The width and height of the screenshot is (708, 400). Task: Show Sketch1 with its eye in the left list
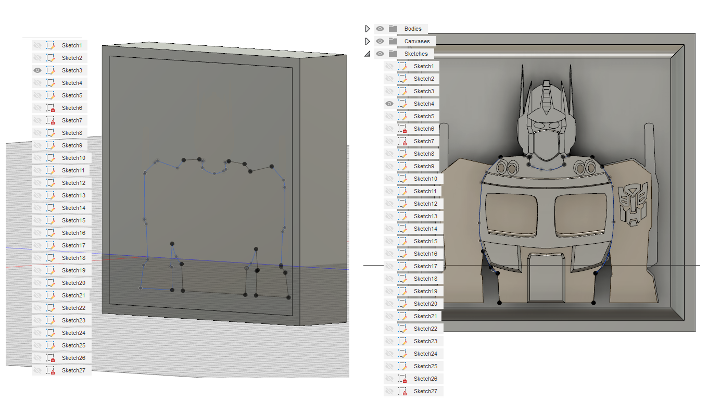[37, 45]
